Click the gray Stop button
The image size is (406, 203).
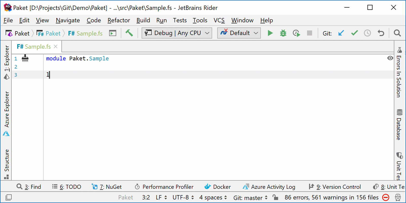309,33
